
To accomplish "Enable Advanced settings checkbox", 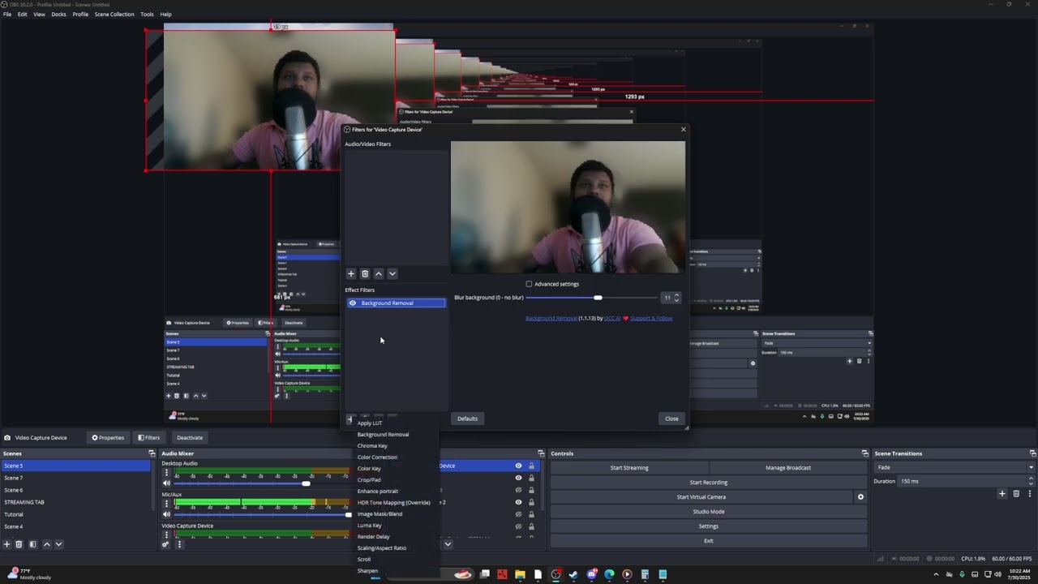I will (x=530, y=284).
